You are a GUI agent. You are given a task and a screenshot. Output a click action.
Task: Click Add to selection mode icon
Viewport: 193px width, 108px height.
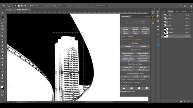pos(19,6)
